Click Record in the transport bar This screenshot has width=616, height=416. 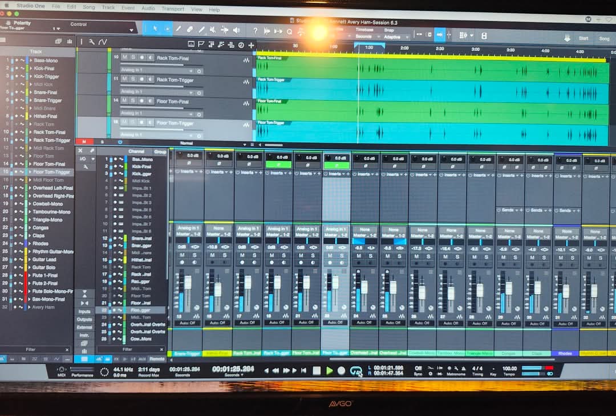[342, 370]
